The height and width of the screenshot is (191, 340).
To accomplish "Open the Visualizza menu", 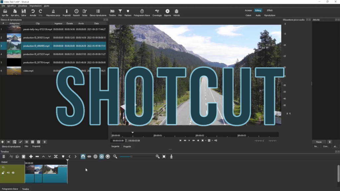I will pyautogui.click(x=23, y=6).
